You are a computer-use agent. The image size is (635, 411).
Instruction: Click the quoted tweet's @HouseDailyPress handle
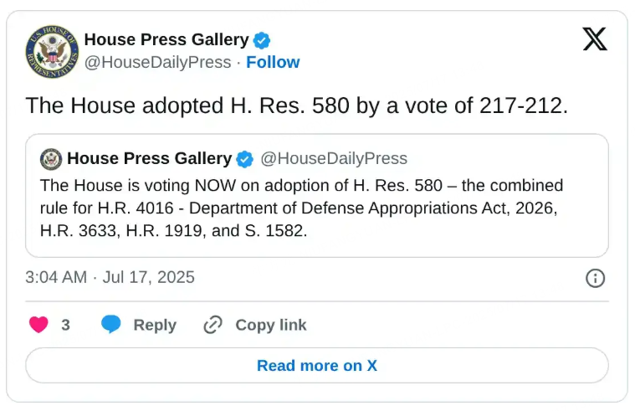(x=334, y=158)
